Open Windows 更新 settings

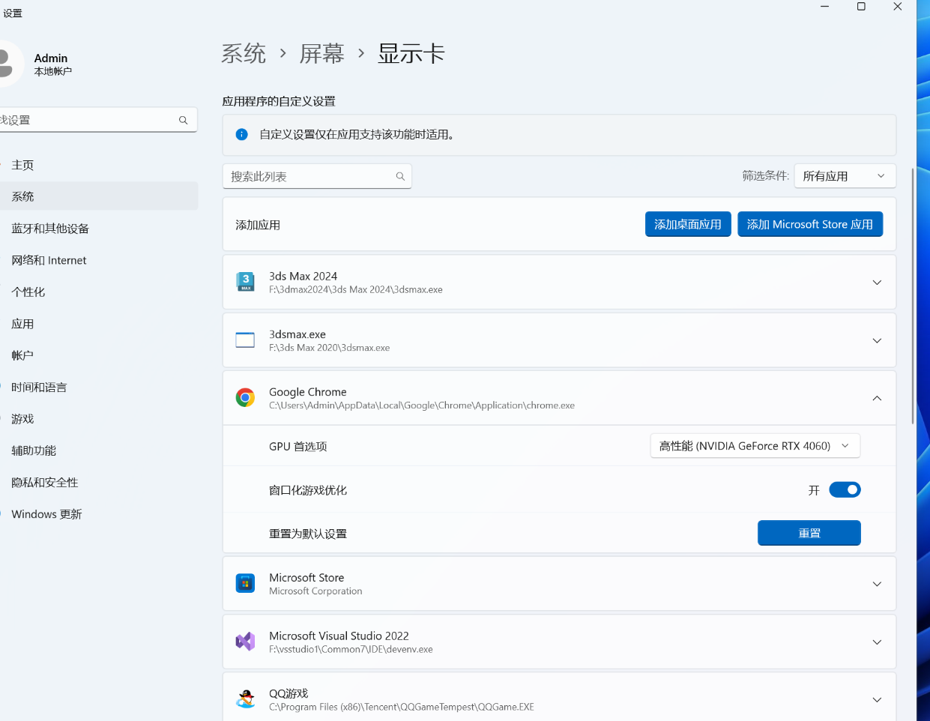point(97,514)
